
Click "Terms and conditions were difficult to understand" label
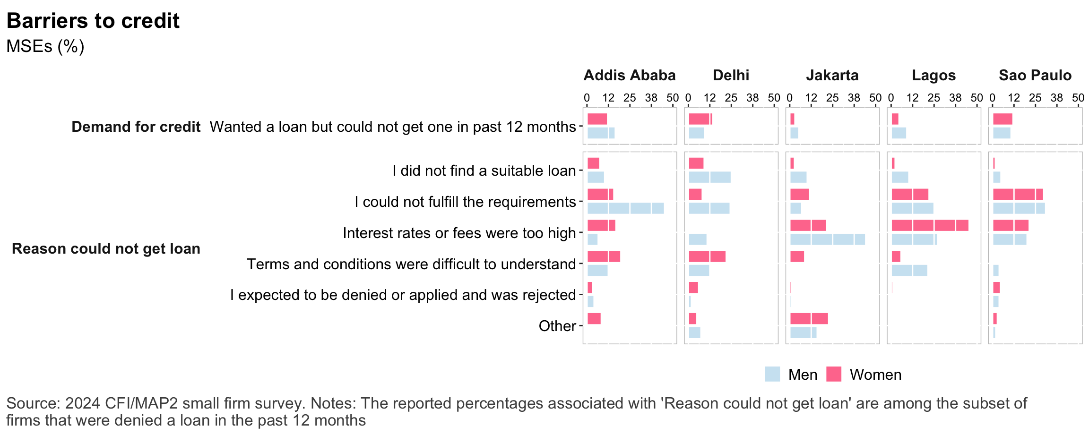[411, 264]
